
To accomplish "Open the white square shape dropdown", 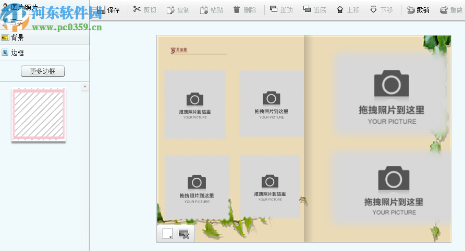I will pos(167,233).
